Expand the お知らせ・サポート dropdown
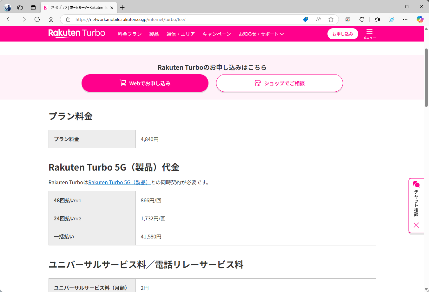Viewport: 429px width, 292px height. click(261, 34)
